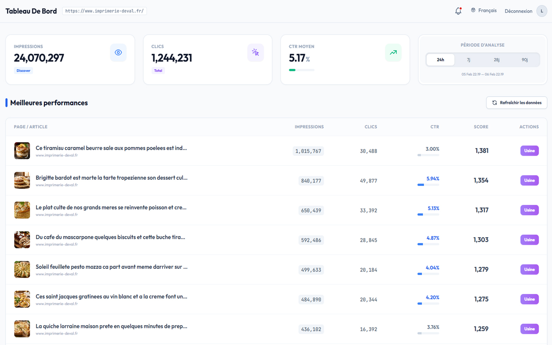Click the cursor icon in Clics card

[x=255, y=52]
